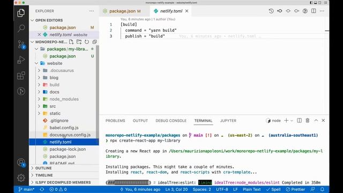The image size is (343, 193).
Task: Switch to the Debug Console tab
Action: [171, 121]
